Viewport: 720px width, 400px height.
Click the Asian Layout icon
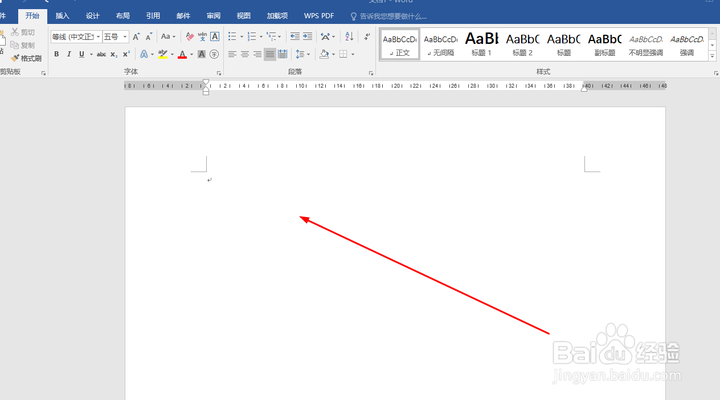tap(325, 36)
